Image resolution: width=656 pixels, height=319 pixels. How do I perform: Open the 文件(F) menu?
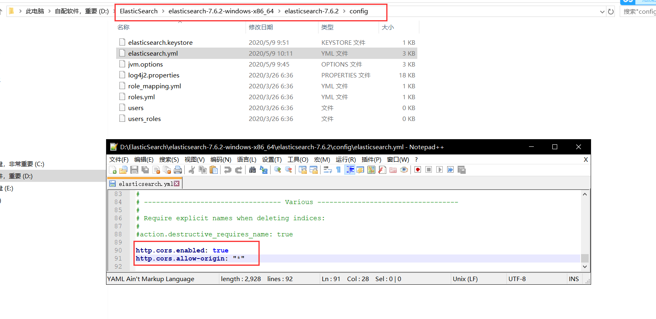[x=119, y=160]
